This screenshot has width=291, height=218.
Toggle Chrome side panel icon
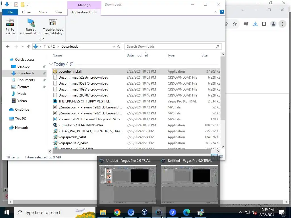264,24
